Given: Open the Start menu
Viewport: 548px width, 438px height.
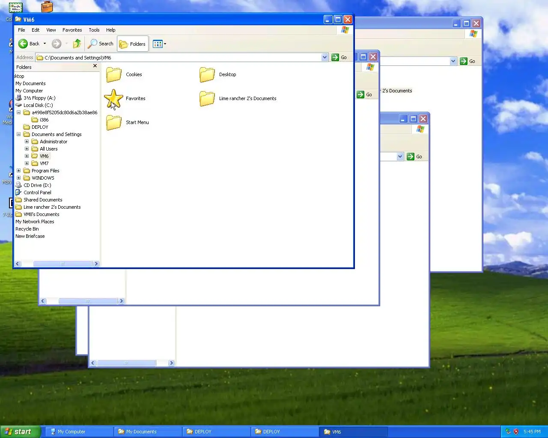Looking at the screenshot, I should click(20, 432).
